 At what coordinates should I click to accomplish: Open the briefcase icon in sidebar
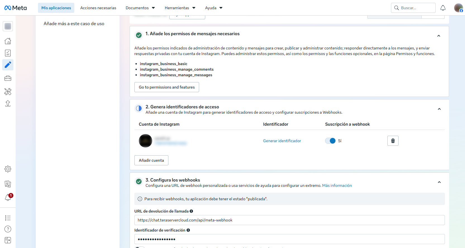[8, 78]
